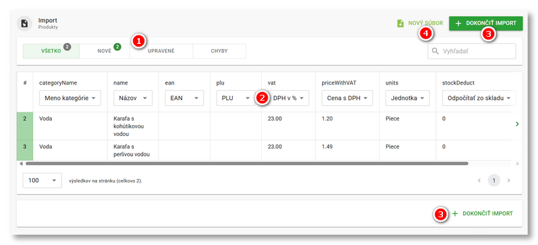538x245 pixels.
Task: Switch to the Všetko tab
Action: point(51,52)
